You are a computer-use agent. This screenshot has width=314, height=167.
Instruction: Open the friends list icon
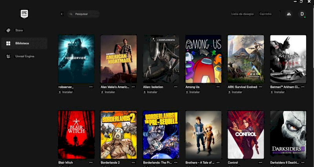[x=289, y=14]
